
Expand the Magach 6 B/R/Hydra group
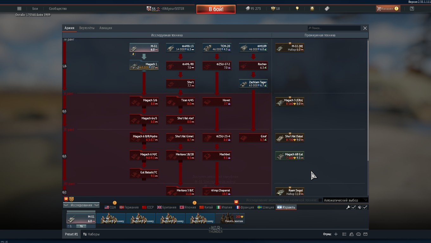(x=144, y=138)
